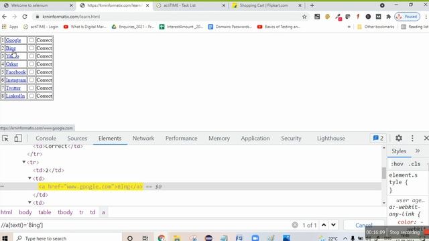The image size is (429, 241).
Task: Open the 2 issues message badge
Action: [378, 139]
